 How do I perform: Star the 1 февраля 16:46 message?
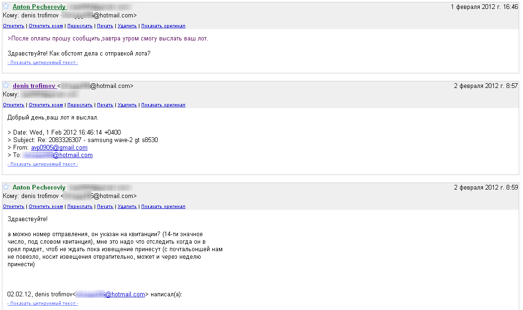click(x=7, y=7)
